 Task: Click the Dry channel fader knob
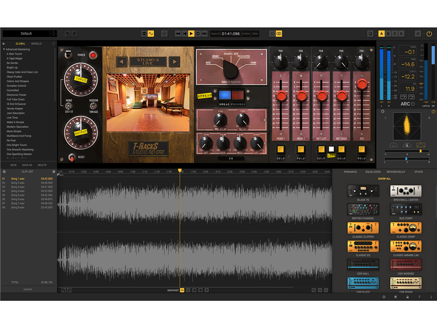coord(362,84)
